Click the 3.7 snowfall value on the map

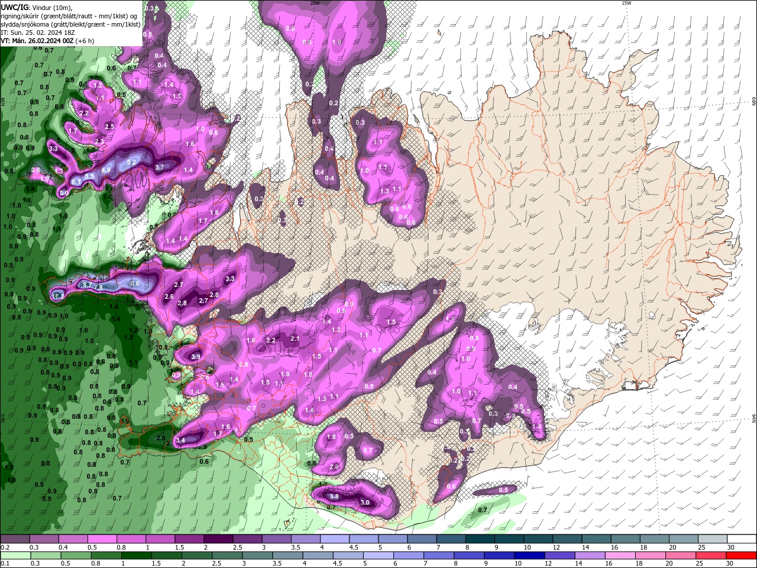pos(159,167)
